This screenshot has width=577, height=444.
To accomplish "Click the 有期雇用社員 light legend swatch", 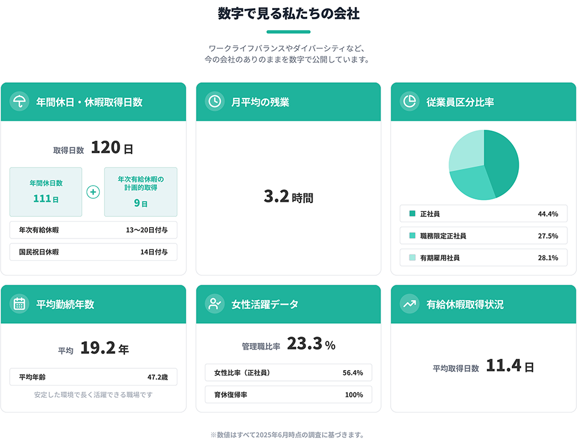I will (x=412, y=258).
